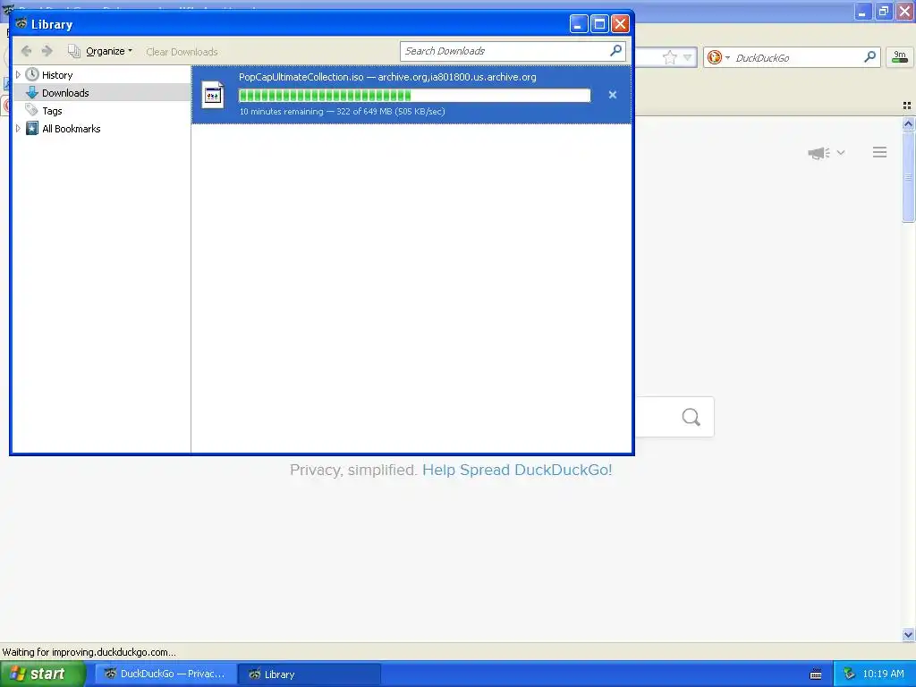916x687 pixels.
Task: Select Tags in the Library sidebar
Action: tap(52, 111)
